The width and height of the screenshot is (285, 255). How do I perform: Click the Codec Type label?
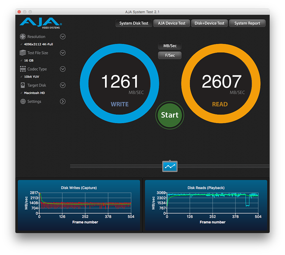[37, 69]
